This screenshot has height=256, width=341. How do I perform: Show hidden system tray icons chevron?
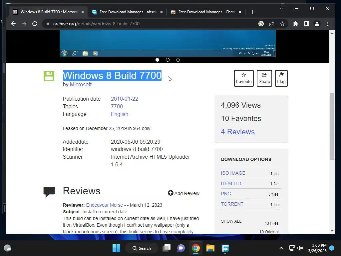point(281,248)
